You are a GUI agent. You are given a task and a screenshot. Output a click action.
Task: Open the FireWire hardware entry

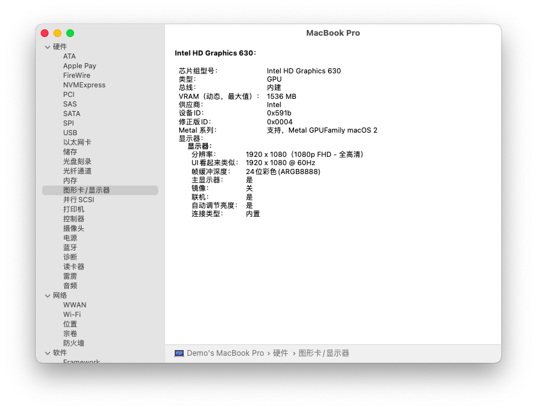coord(77,75)
